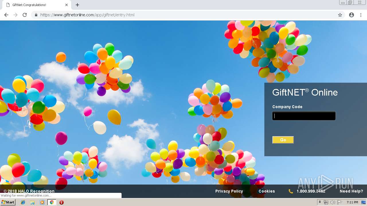Click the red stop-sign taskbar icon

[x=61, y=202]
